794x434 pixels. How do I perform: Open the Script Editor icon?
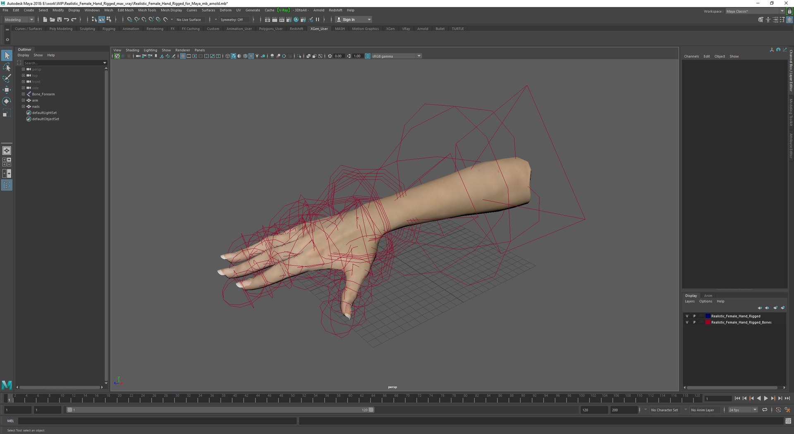(788, 421)
